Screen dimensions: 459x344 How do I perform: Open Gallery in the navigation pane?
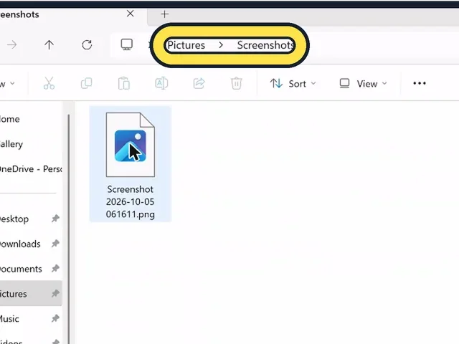pyautogui.click(x=11, y=144)
